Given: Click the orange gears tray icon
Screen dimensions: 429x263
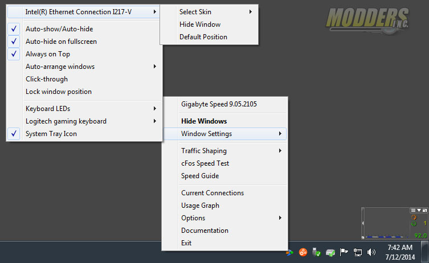Looking at the screenshot, I should click(x=303, y=252).
